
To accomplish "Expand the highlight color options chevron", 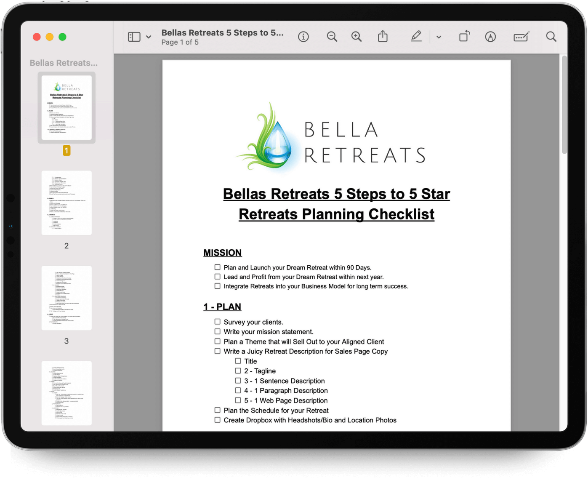I will pos(439,37).
